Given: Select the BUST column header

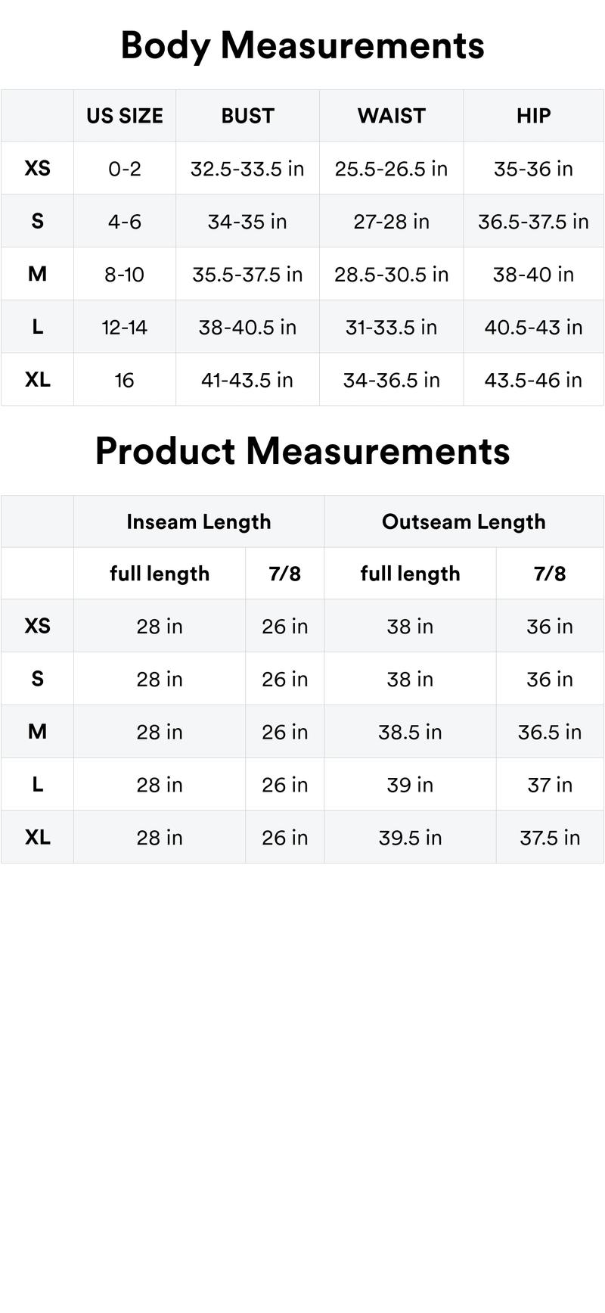Looking at the screenshot, I should point(247,116).
